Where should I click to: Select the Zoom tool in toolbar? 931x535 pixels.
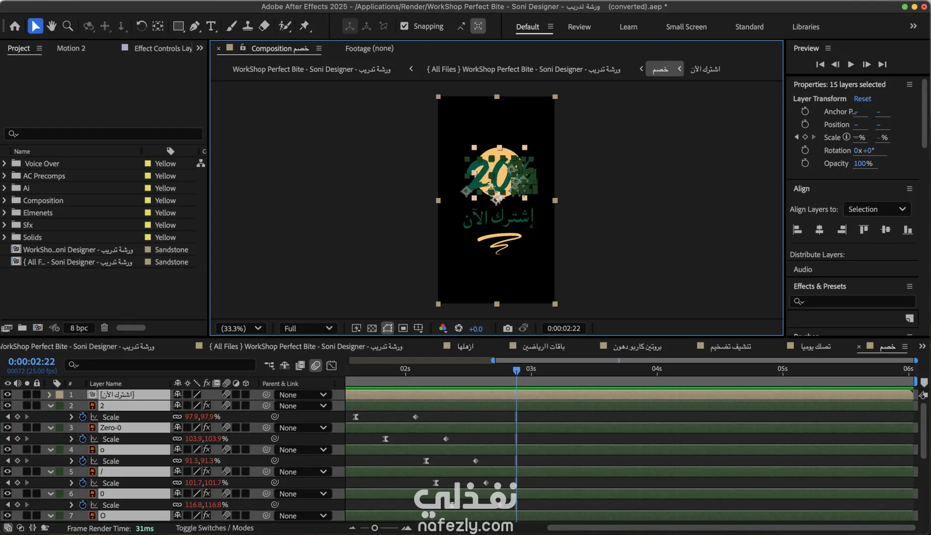(x=68, y=26)
